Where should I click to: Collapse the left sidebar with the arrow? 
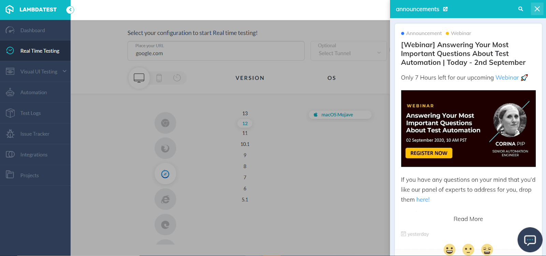[70, 10]
